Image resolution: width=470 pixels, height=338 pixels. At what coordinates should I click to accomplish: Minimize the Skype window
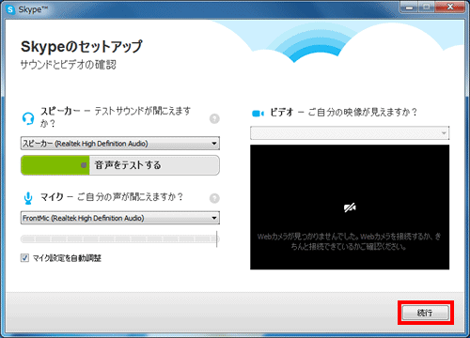409,8
